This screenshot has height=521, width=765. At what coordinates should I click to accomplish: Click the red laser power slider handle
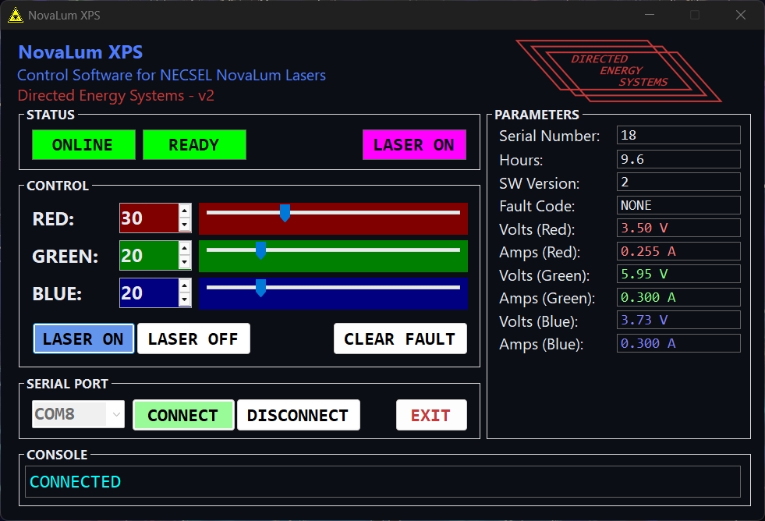pyautogui.click(x=285, y=213)
